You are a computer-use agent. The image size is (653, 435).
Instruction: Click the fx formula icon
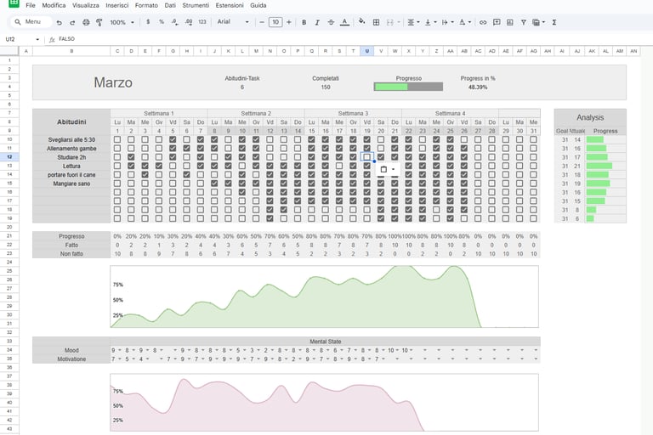[x=52, y=39]
